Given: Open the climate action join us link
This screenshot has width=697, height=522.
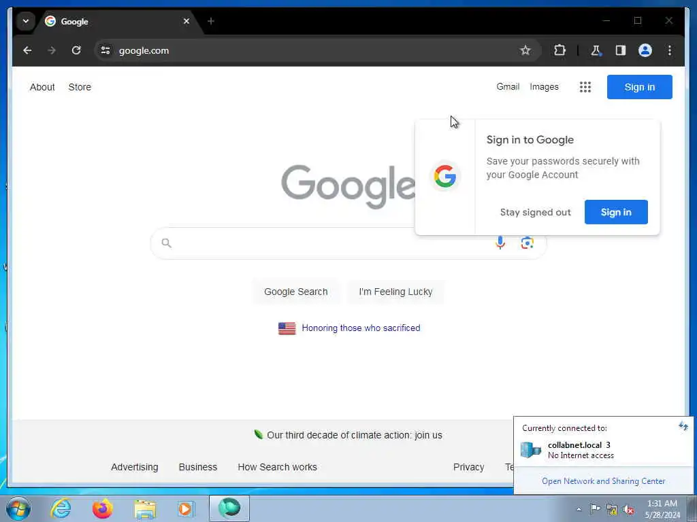Looking at the screenshot, I should (354, 435).
